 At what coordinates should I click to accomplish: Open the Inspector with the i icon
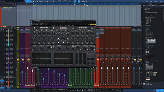pyautogui.click(x=3, y=4)
